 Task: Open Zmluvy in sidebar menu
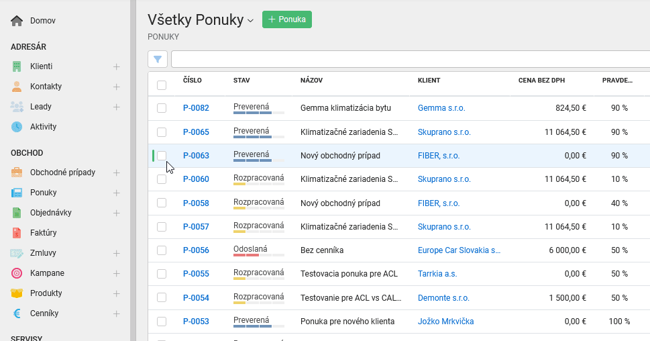pyautogui.click(x=43, y=252)
